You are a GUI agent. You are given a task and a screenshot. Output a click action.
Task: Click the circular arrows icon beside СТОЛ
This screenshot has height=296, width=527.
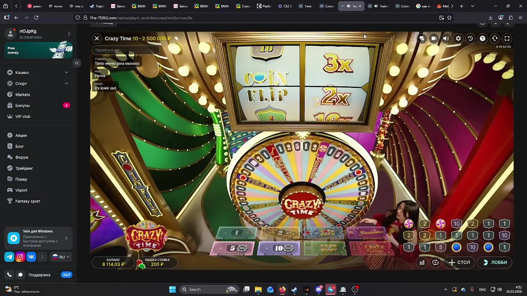pos(436,262)
